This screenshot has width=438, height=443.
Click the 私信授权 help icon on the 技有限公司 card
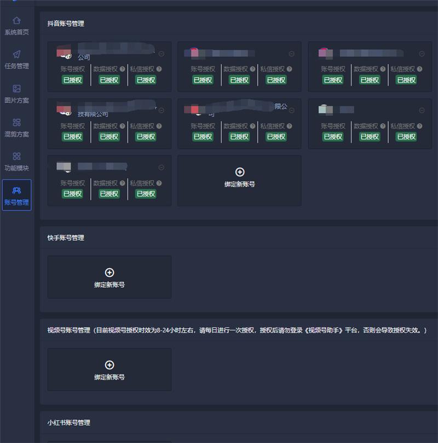(x=159, y=126)
